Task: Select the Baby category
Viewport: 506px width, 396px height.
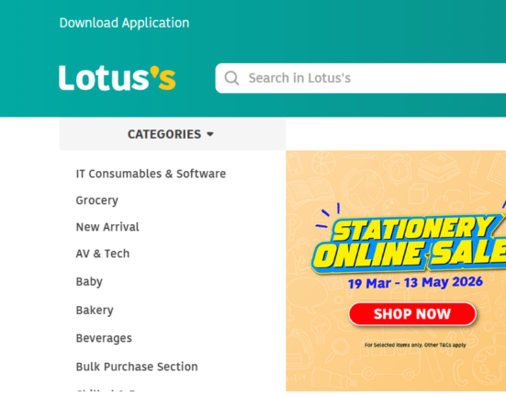Action: point(89,281)
